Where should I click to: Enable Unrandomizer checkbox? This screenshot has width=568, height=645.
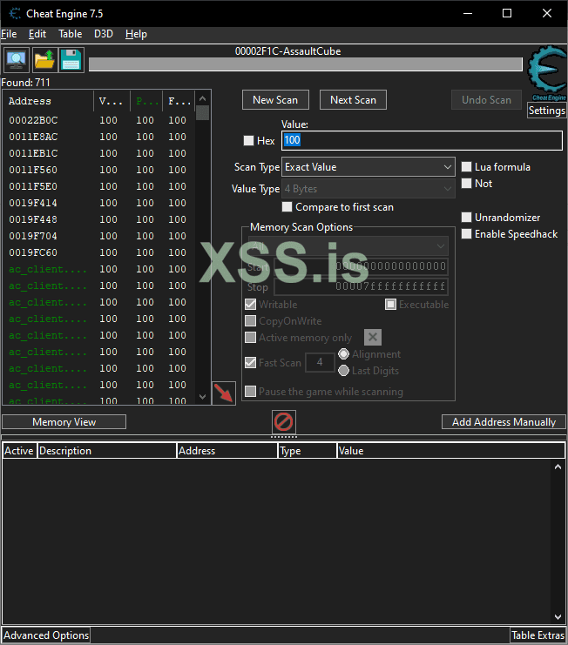pos(466,218)
